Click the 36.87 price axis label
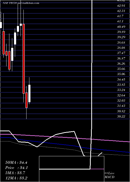The width and height of the screenshot is (130, 182). click(x=121, y=58)
